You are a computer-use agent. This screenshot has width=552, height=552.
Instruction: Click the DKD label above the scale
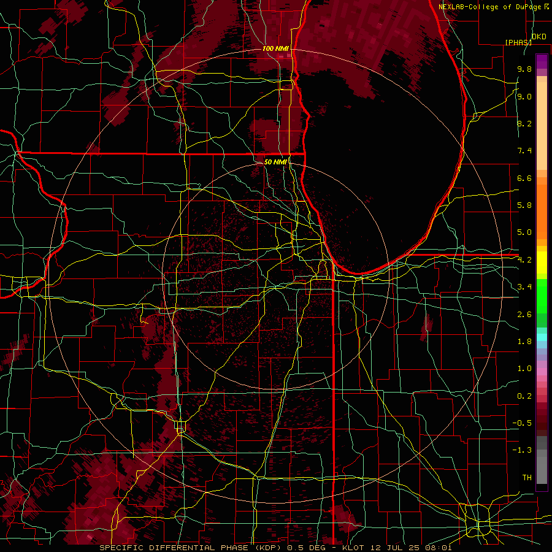[x=539, y=37]
